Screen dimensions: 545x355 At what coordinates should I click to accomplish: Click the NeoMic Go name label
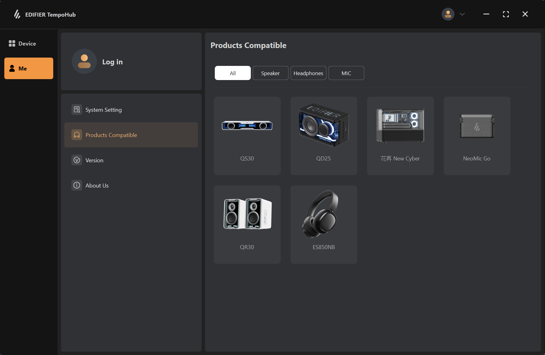click(477, 159)
